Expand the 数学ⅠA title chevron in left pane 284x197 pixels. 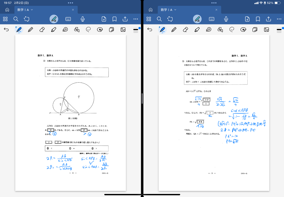(x=32, y=10)
